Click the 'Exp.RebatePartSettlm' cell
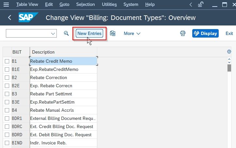Viewport: 236px width, 148px height. [63, 102]
